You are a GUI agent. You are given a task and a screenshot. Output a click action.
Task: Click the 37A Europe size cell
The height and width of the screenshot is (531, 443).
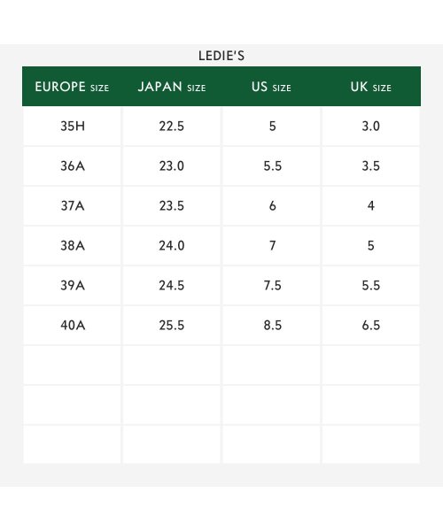click(x=72, y=206)
